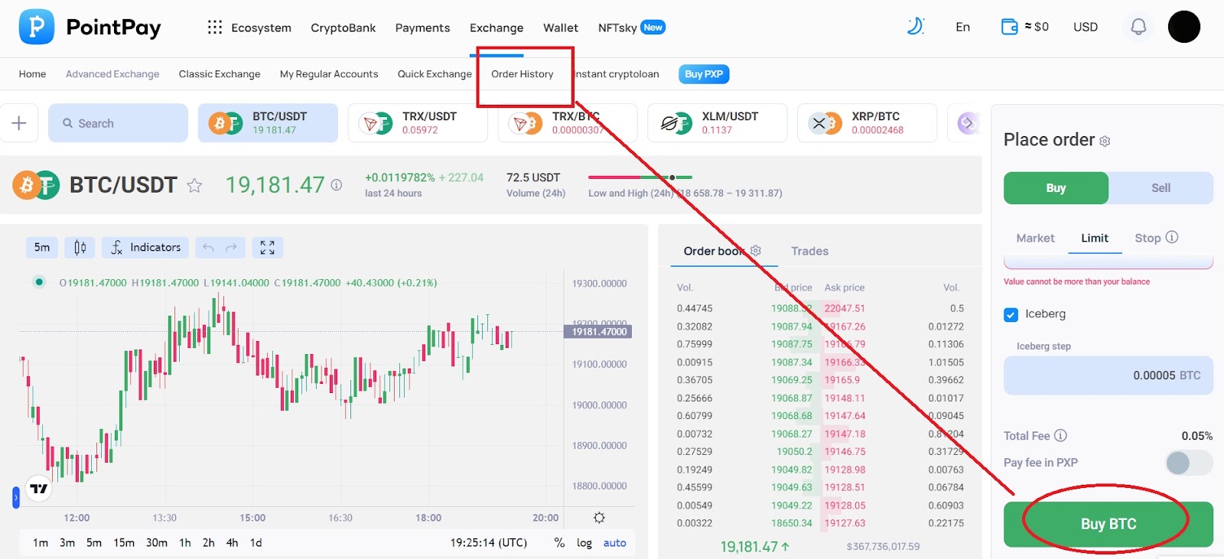Viewport: 1224px width, 559px height.
Task: Open the notifications bell
Action: [x=1138, y=27]
